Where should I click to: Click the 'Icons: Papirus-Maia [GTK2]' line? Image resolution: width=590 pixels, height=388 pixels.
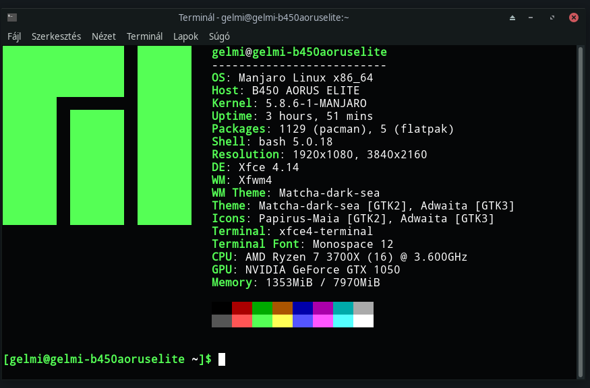coord(353,218)
